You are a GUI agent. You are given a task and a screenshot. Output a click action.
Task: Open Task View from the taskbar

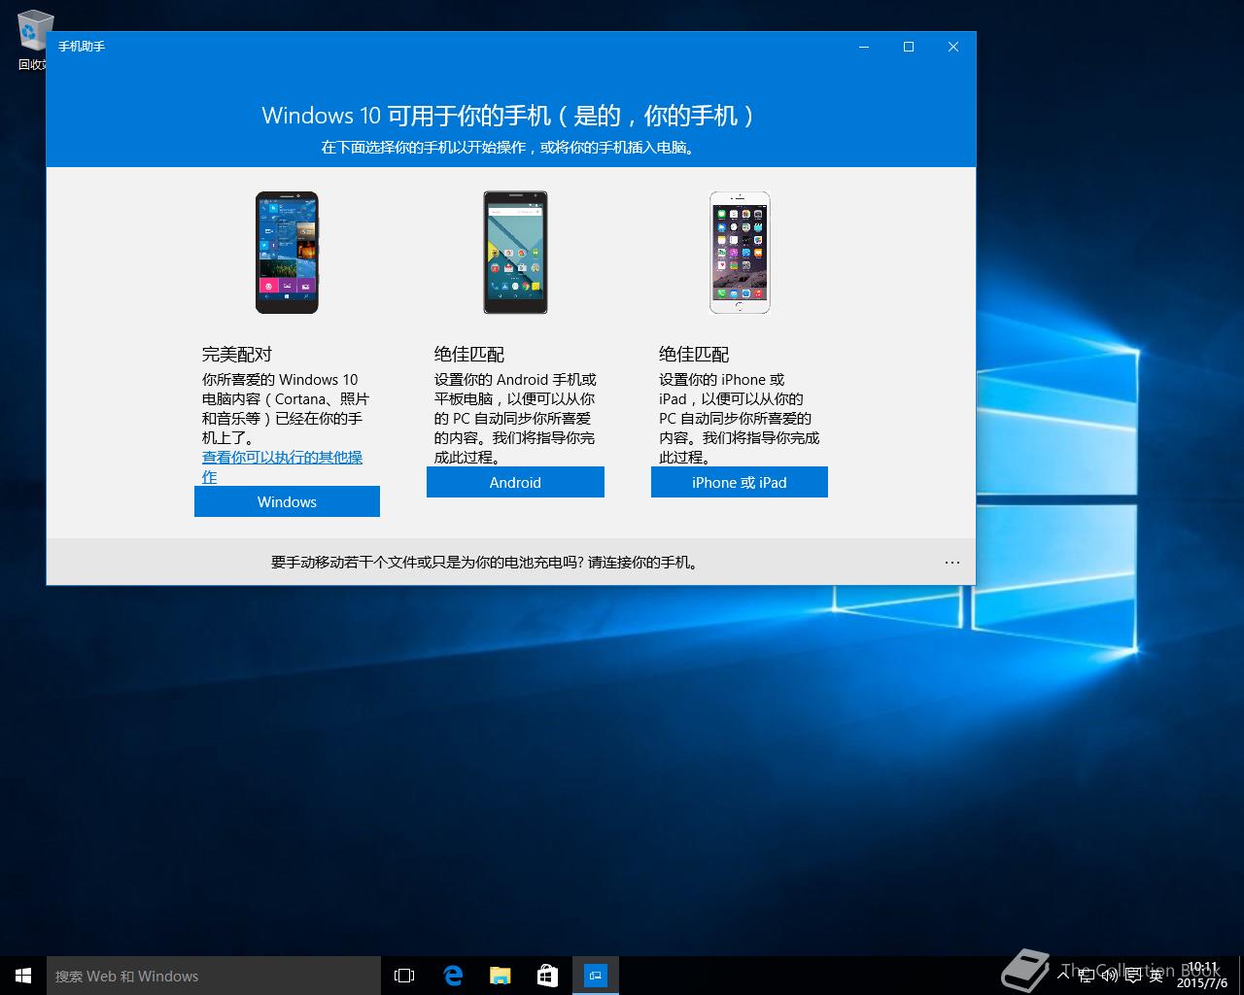(404, 976)
